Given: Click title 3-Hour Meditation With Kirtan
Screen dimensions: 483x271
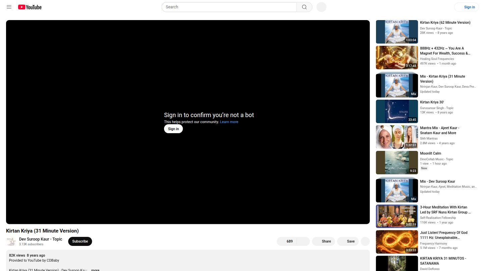Looking at the screenshot, I should [445, 210].
